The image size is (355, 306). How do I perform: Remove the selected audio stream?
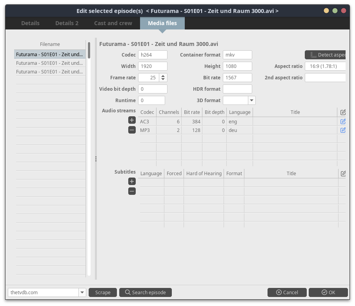pos(132,130)
